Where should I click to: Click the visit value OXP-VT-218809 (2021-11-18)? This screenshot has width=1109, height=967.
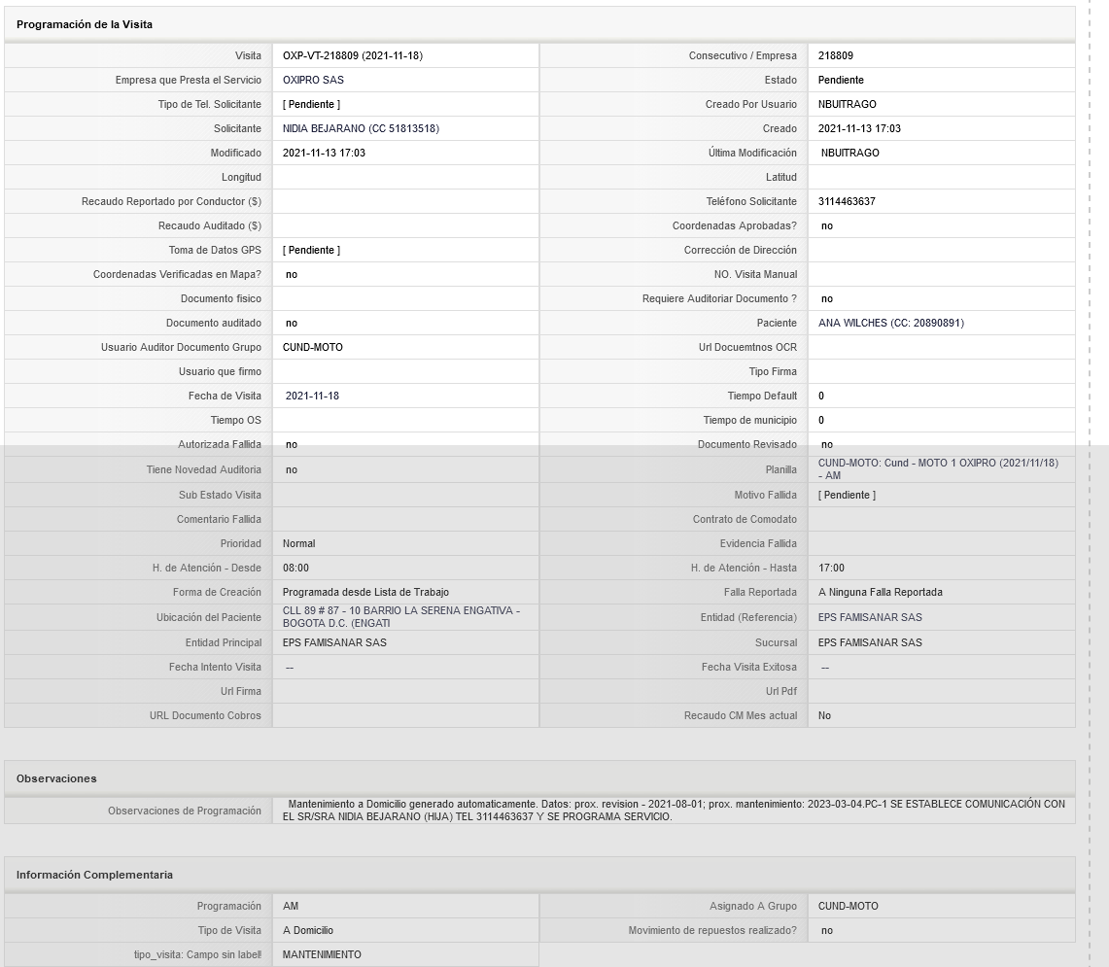pos(352,56)
